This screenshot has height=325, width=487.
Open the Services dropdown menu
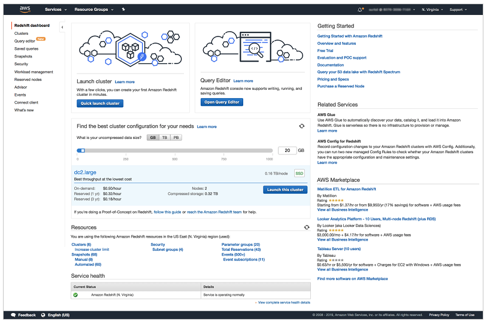click(x=56, y=10)
